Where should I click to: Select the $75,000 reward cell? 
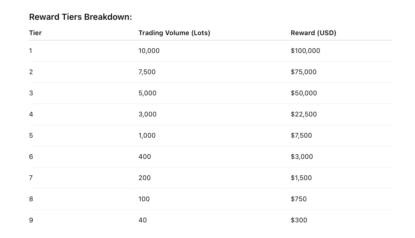(x=304, y=72)
